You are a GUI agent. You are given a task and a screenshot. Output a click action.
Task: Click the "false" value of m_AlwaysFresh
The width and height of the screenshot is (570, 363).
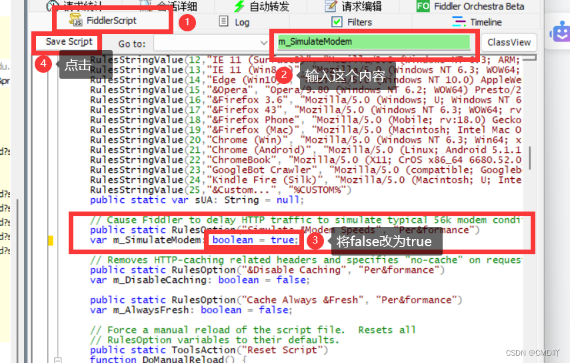pyautogui.click(x=273, y=310)
